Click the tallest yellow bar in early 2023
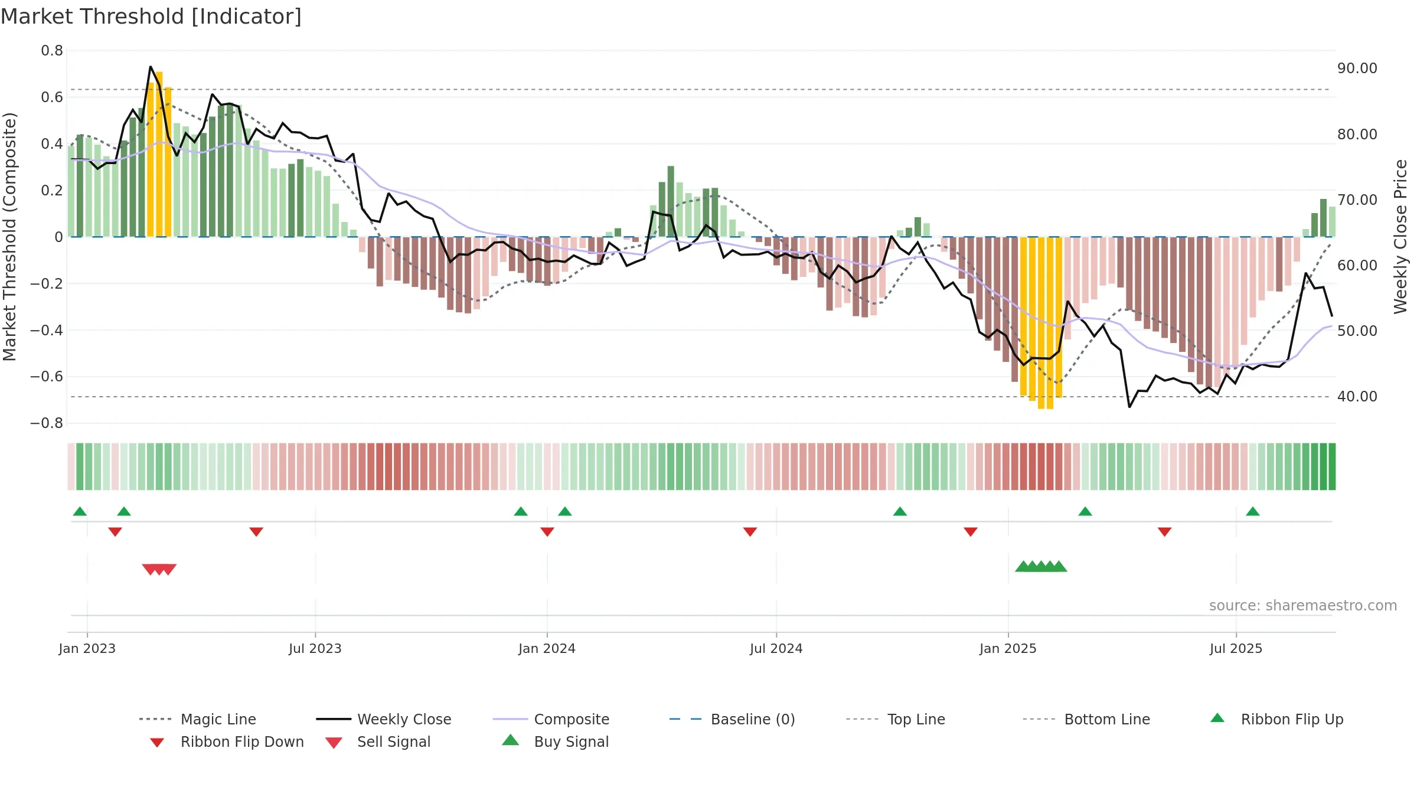Image resolution: width=1417 pixels, height=797 pixels. (159, 154)
